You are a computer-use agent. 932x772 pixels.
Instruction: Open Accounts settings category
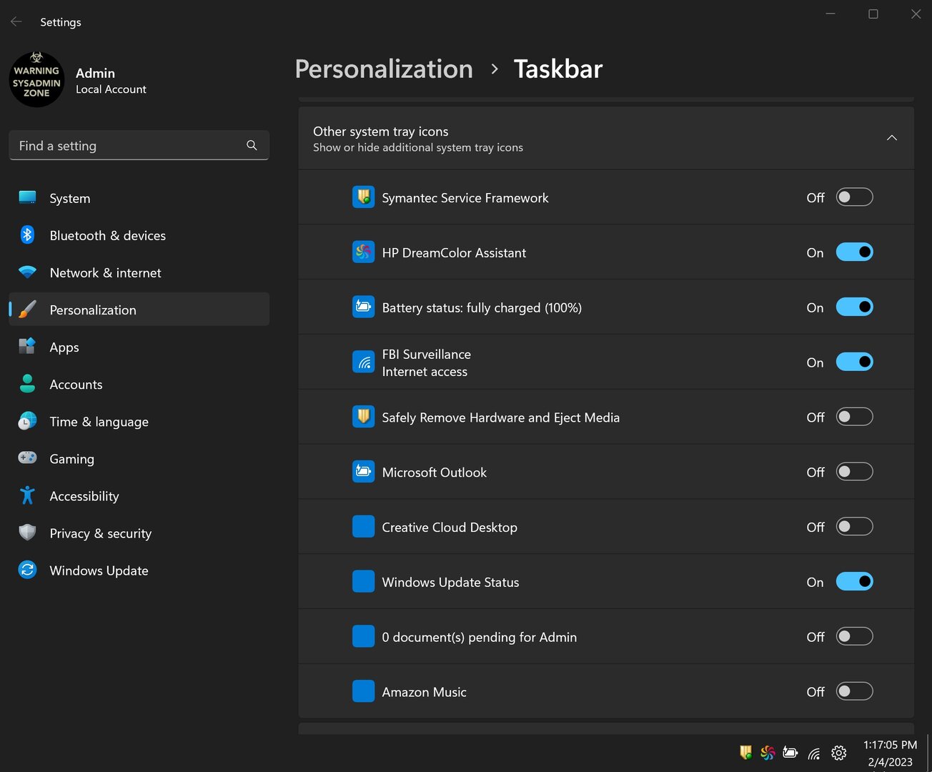tap(139, 384)
